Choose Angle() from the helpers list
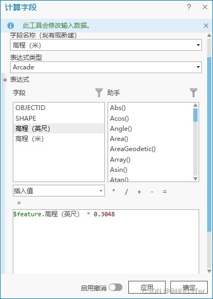Viewport: 213px width, 299px height. click(121, 129)
